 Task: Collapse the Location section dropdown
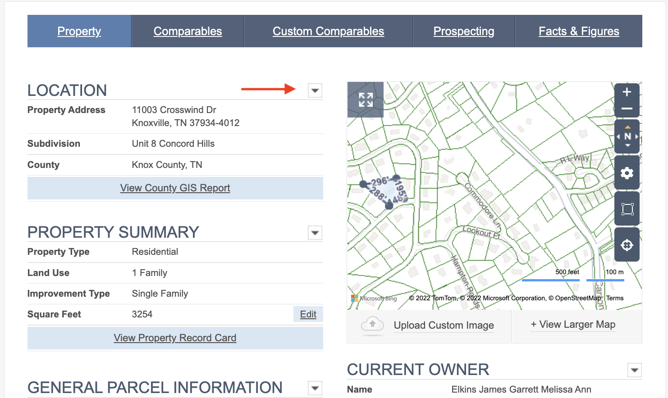tap(315, 90)
